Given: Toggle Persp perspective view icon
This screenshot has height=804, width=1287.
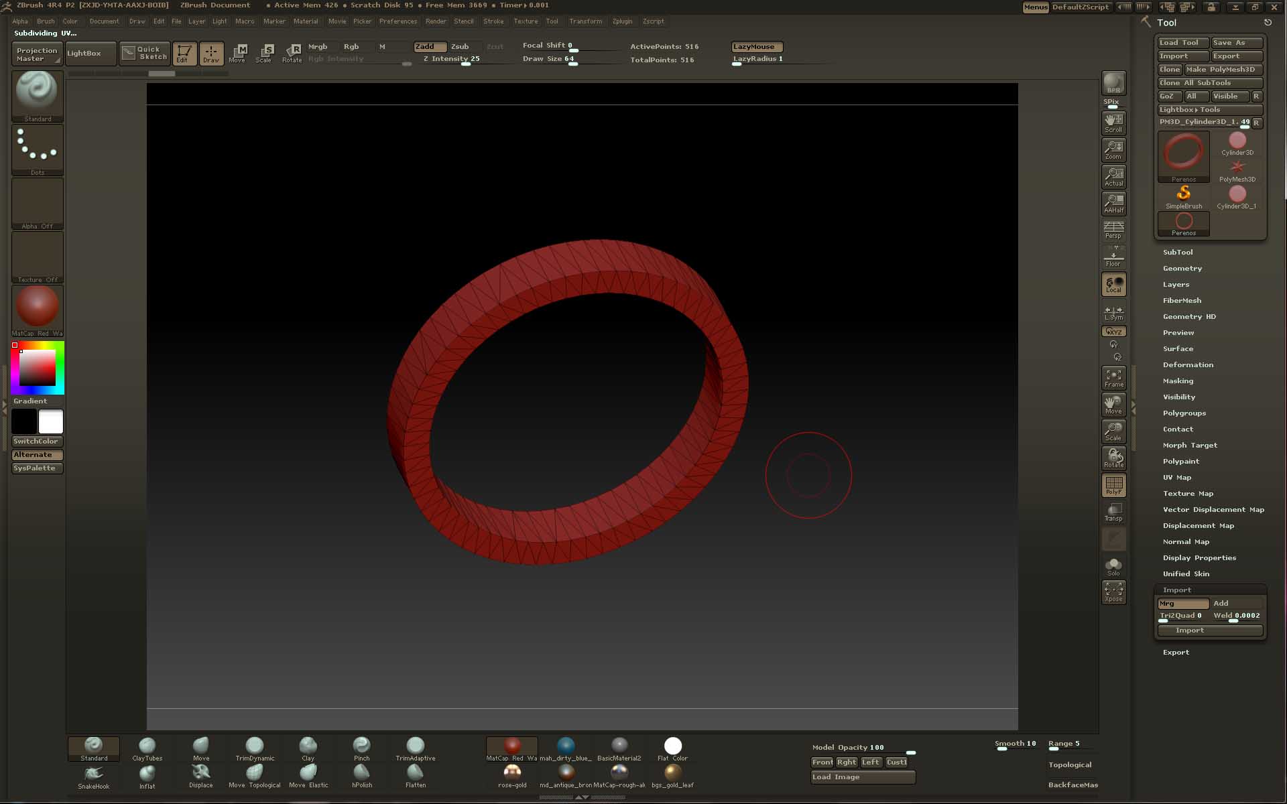Looking at the screenshot, I should pyautogui.click(x=1113, y=230).
